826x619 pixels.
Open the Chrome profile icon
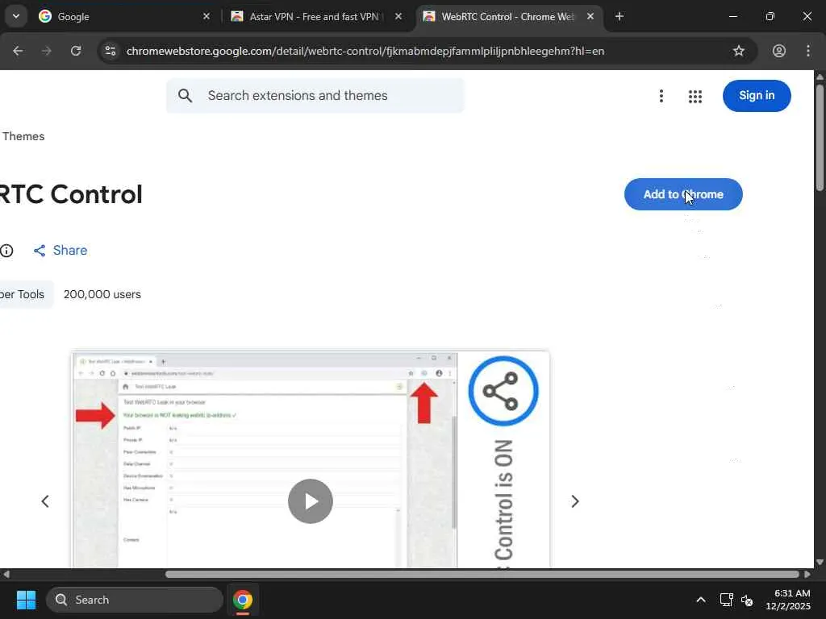[x=779, y=51]
